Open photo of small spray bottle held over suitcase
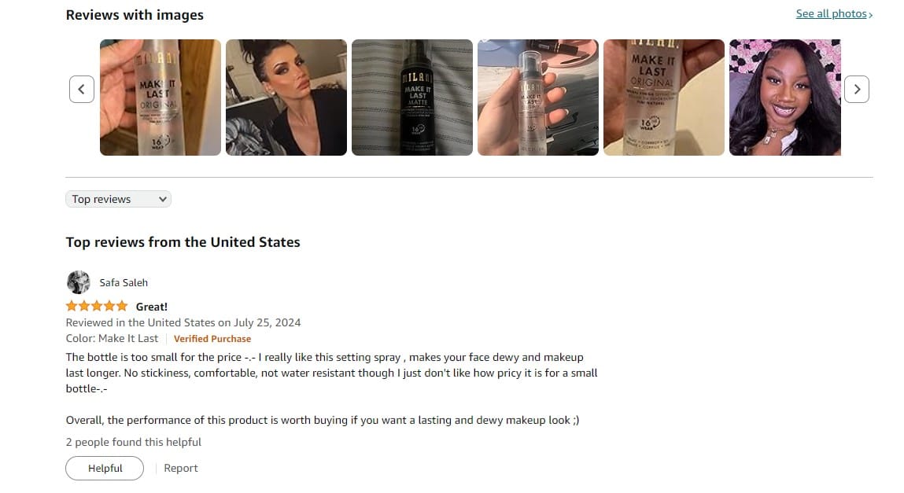Viewport: 904px width, 493px height. pos(538,97)
